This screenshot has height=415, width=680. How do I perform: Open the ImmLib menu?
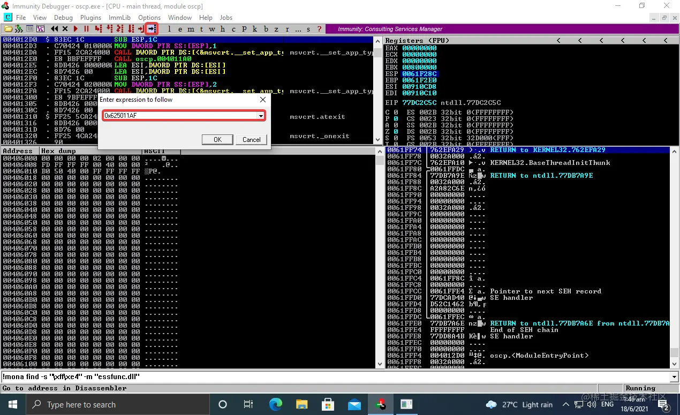[119, 18]
